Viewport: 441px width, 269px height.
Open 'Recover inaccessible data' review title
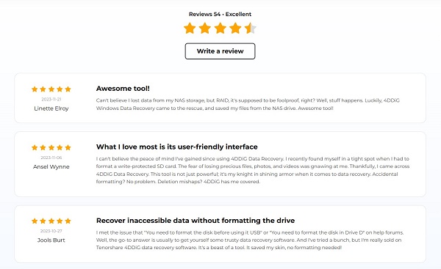click(x=196, y=221)
